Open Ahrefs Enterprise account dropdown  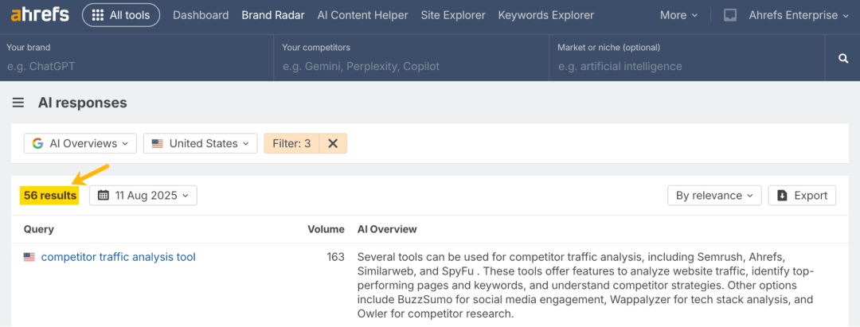pyautogui.click(x=799, y=15)
